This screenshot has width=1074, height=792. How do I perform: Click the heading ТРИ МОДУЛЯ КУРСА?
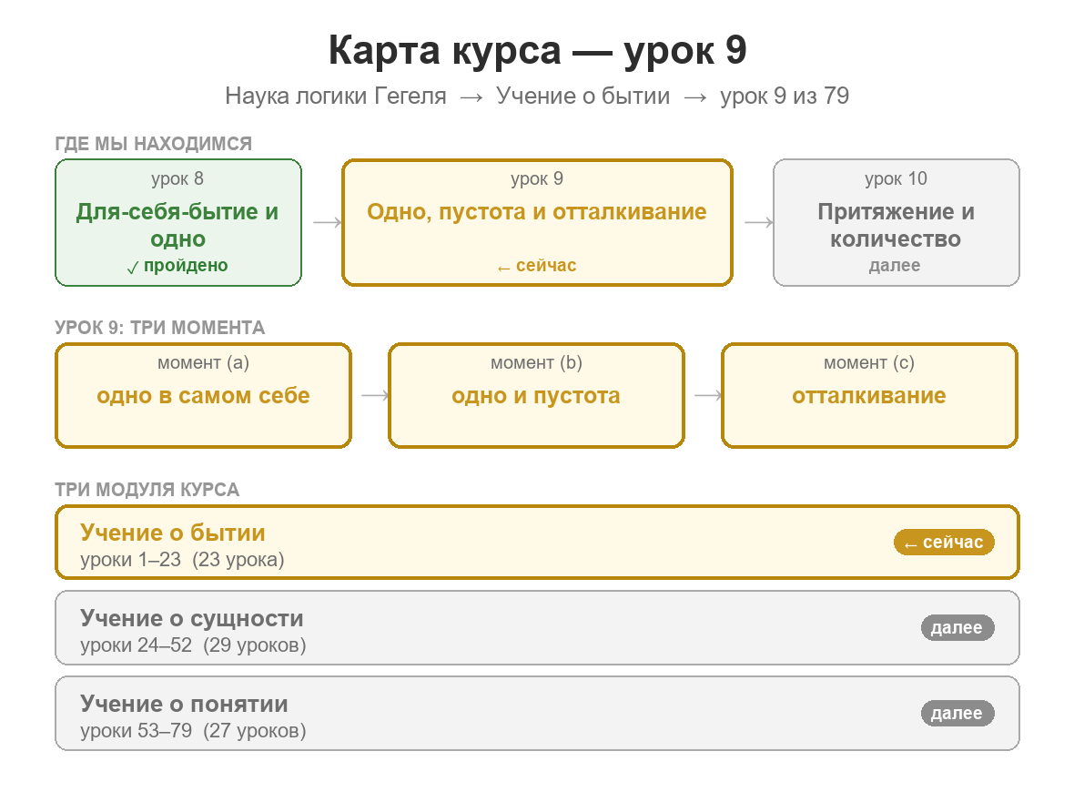tap(147, 490)
